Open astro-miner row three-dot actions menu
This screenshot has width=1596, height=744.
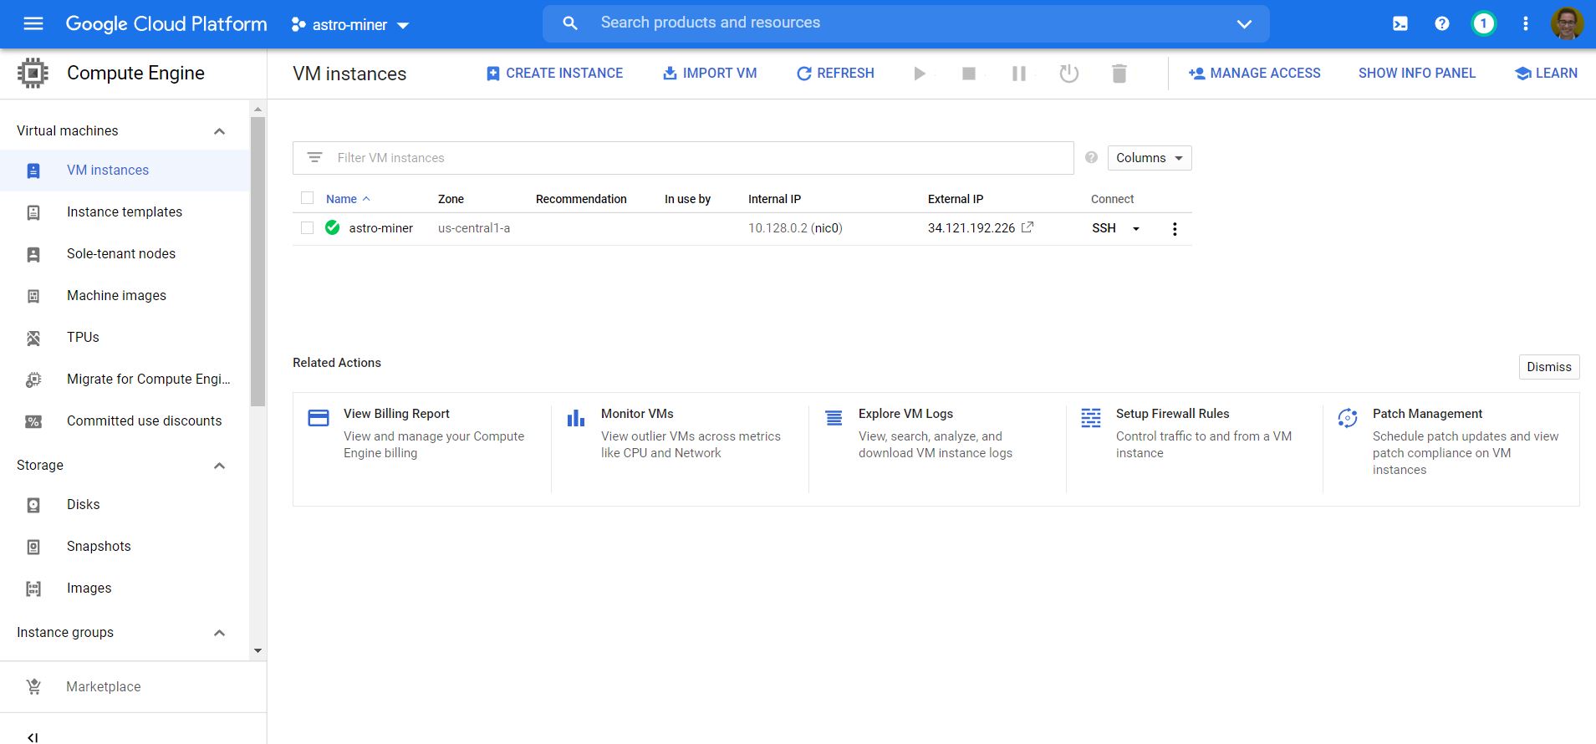click(x=1175, y=229)
